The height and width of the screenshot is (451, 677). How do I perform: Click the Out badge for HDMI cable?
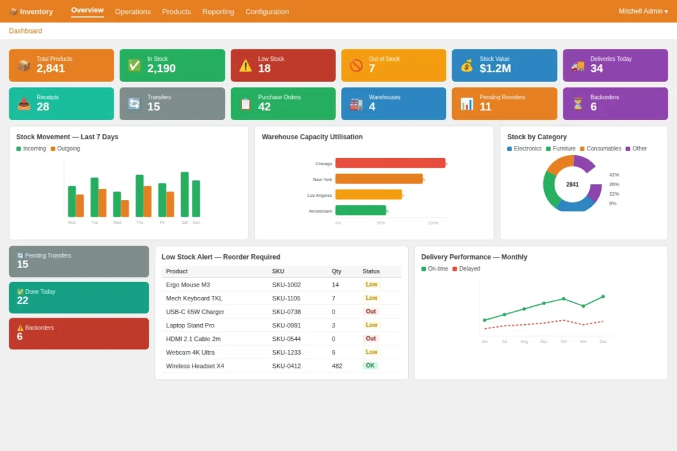[x=370, y=339]
